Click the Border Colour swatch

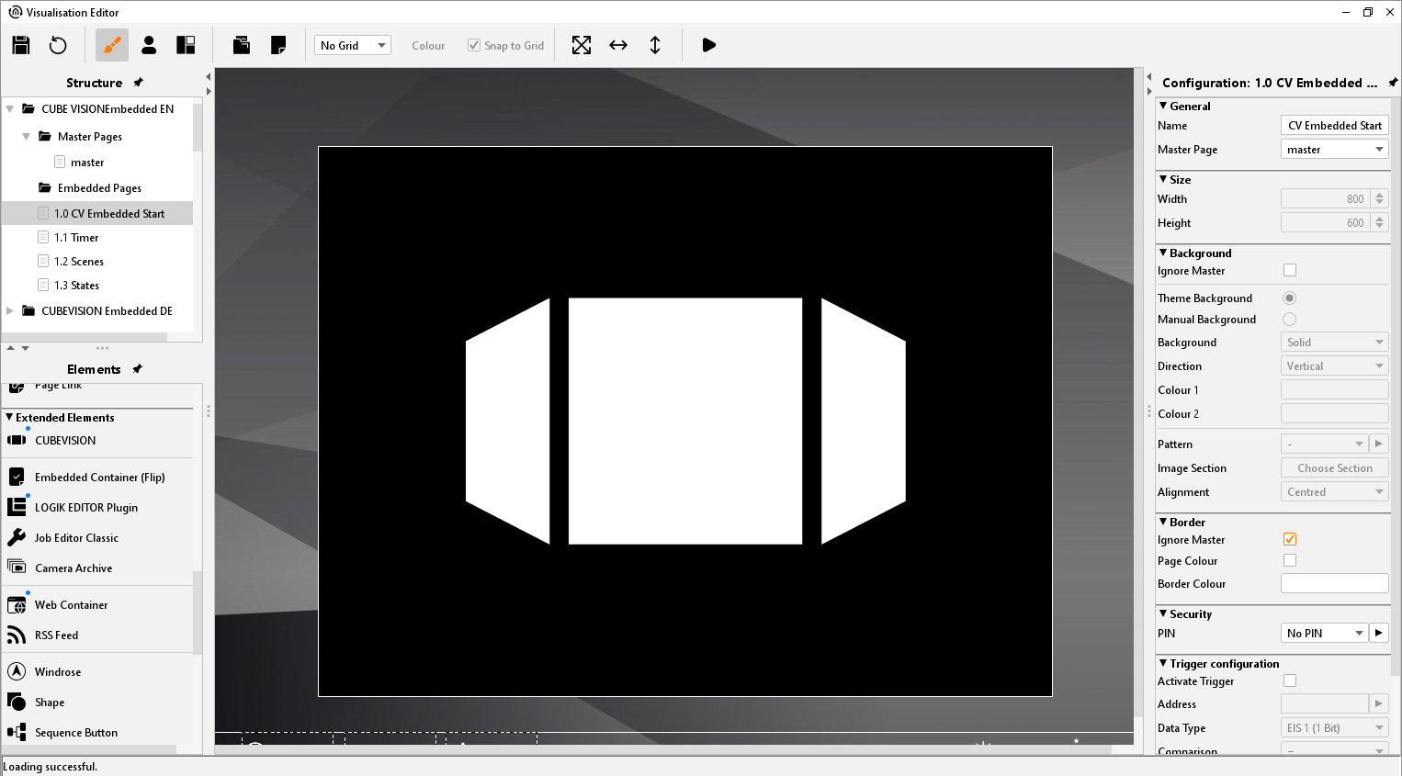point(1334,584)
